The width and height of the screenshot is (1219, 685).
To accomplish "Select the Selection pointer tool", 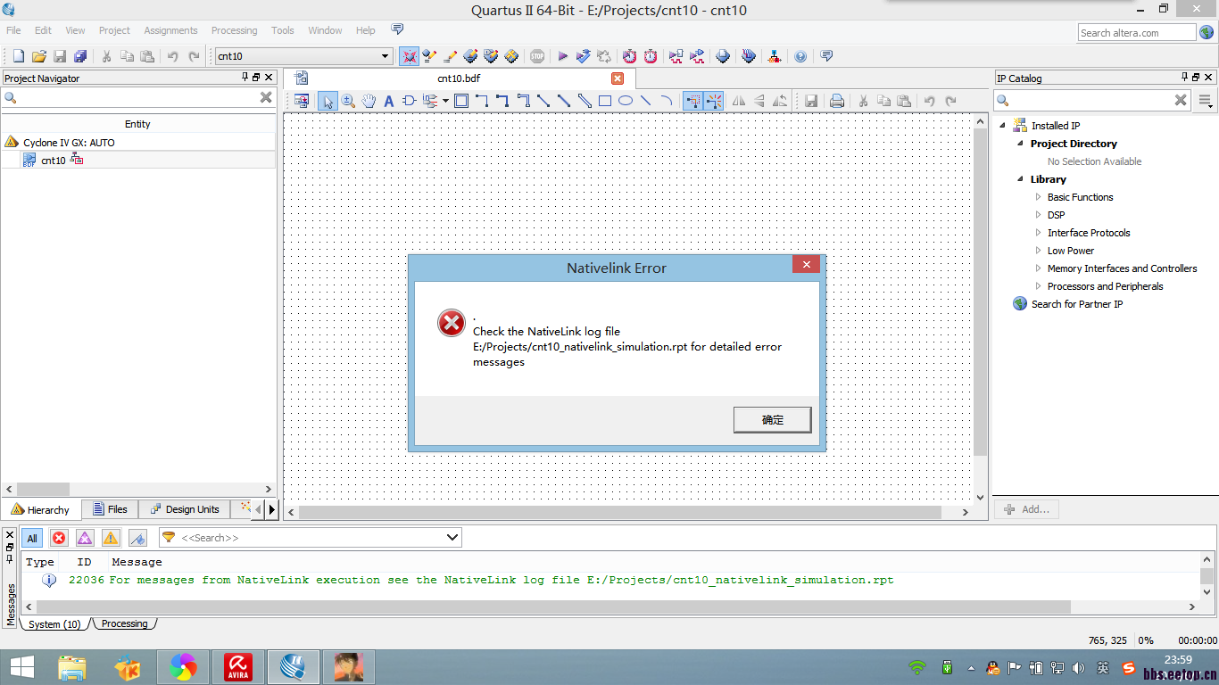I will tap(328, 101).
